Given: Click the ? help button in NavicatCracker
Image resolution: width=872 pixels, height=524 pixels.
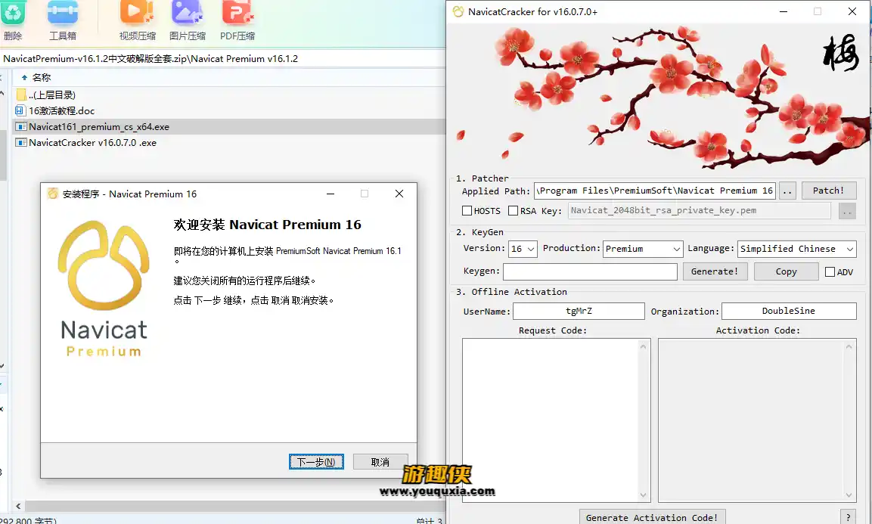Looking at the screenshot, I should [x=848, y=517].
